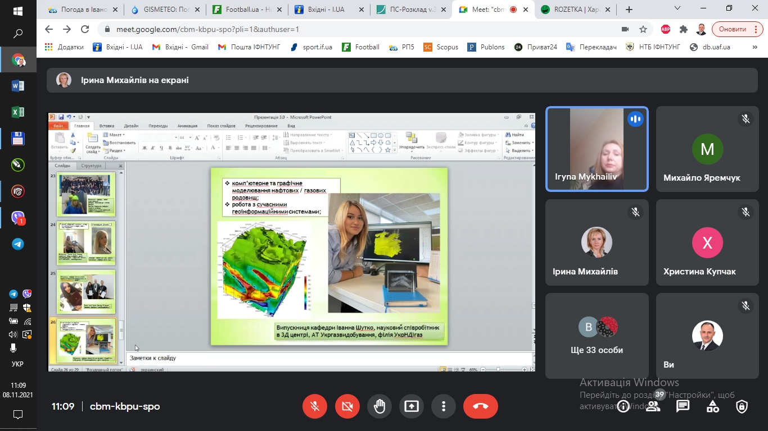Click the 'Ви' self-view tile
The width and height of the screenshot is (768, 431).
point(707,336)
